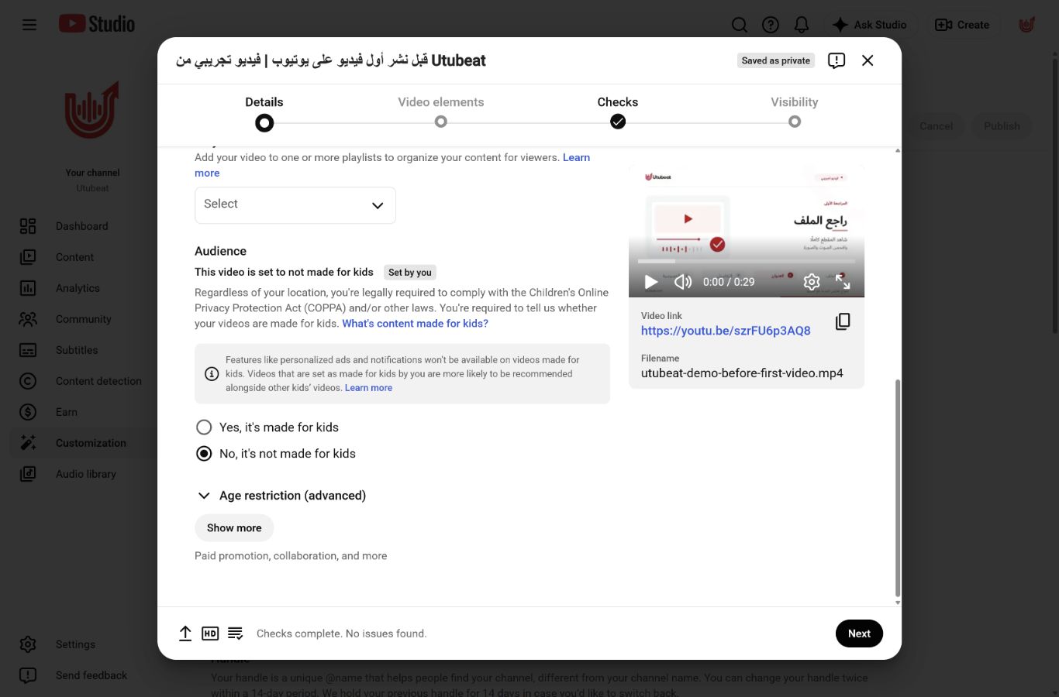Click the upload status arrow icon
This screenshot has height=697, width=1059.
point(185,633)
